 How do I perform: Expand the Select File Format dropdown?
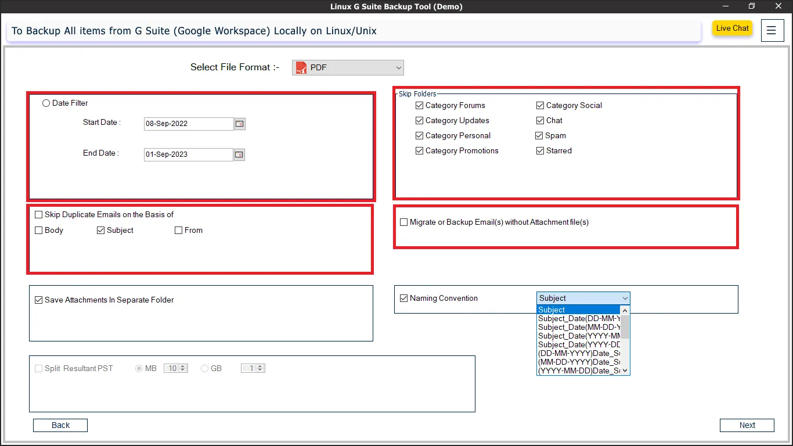point(398,68)
